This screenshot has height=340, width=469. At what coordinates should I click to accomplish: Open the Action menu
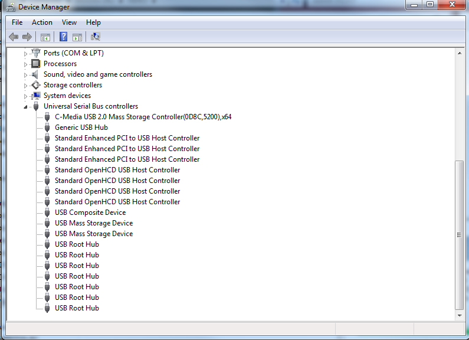42,22
